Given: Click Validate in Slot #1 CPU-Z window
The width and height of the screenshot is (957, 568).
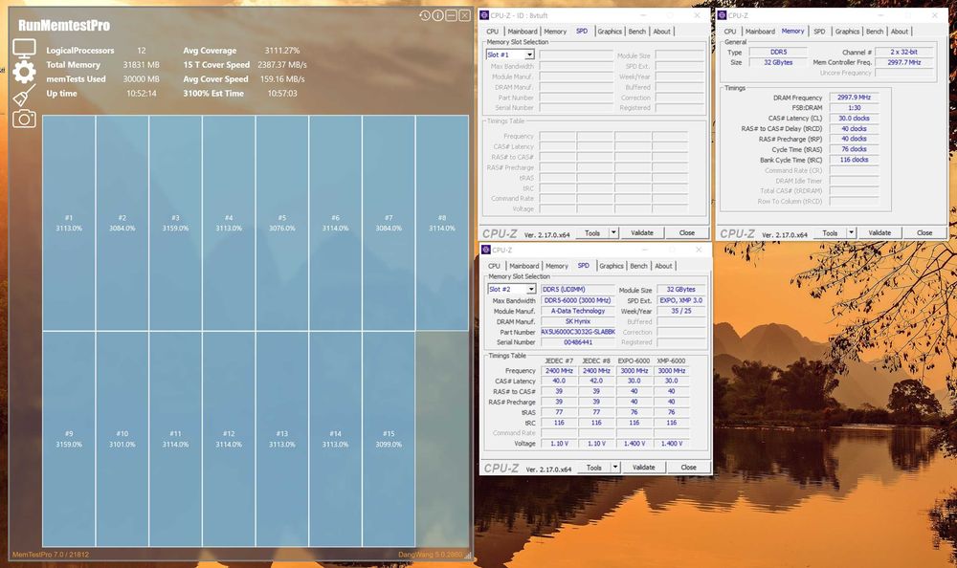Looking at the screenshot, I should [x=642, y=232].
